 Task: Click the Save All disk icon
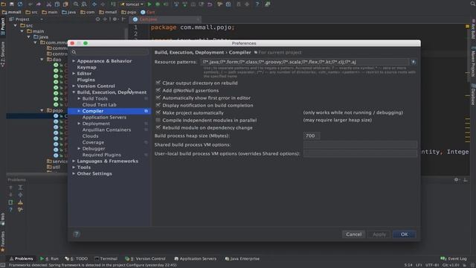tap(12, 4)
